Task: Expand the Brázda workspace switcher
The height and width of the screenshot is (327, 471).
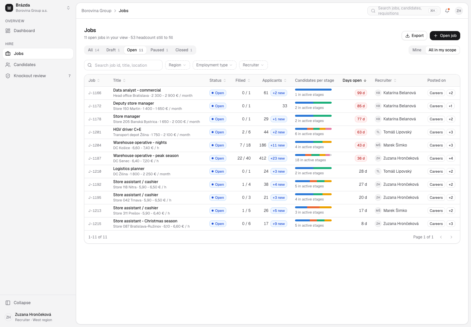Action: tap(68, 8)
